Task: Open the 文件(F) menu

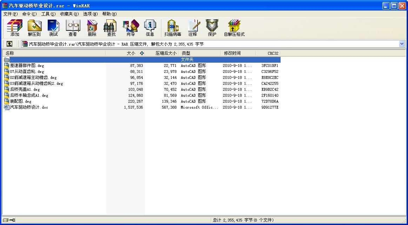Action: [10, 14]
